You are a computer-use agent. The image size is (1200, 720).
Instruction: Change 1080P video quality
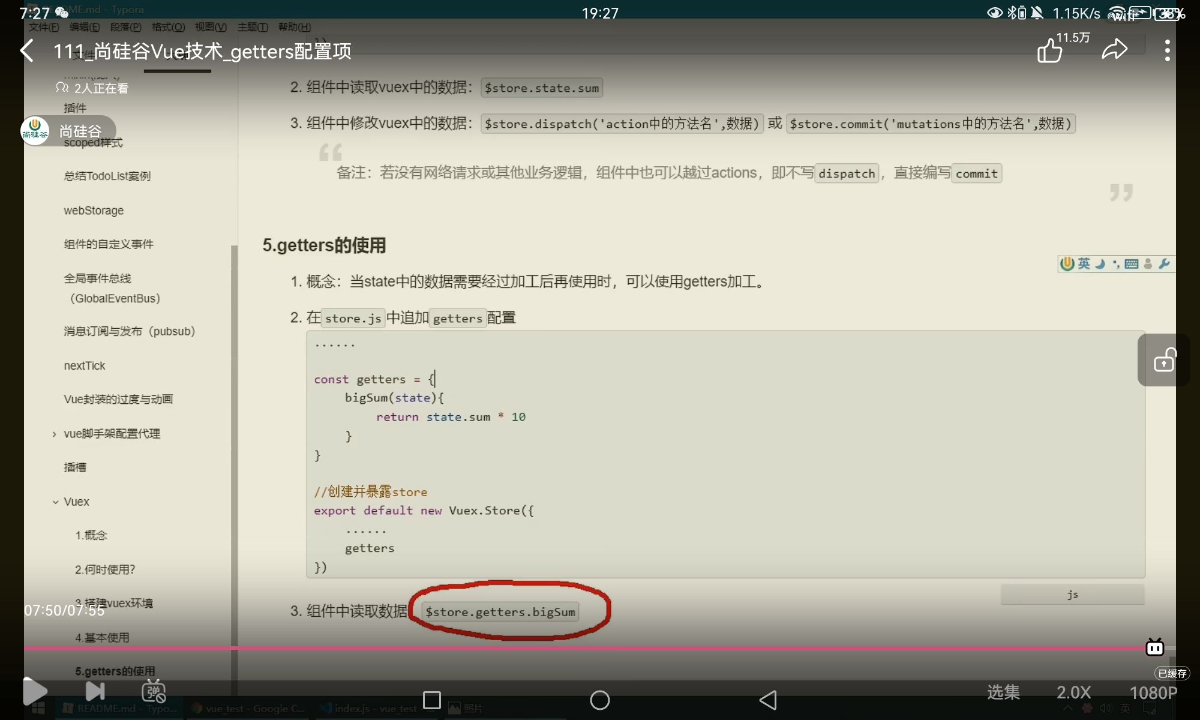click(1153, 693)
